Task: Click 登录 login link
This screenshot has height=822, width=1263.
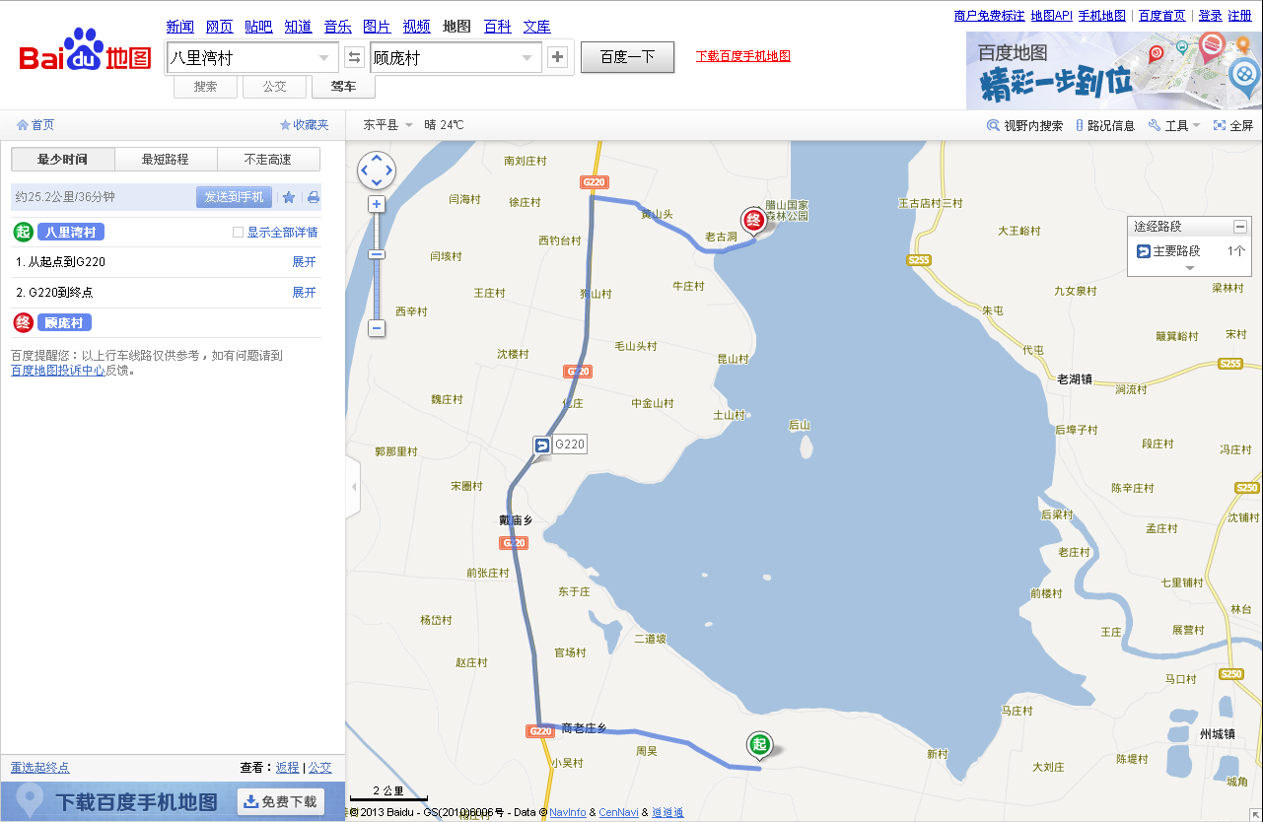Action: click(1210, 15)
